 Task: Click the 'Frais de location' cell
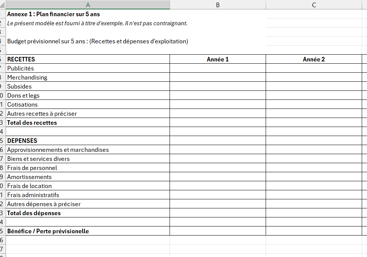(88, 186)
